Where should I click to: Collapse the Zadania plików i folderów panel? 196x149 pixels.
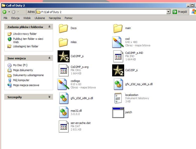49,27
